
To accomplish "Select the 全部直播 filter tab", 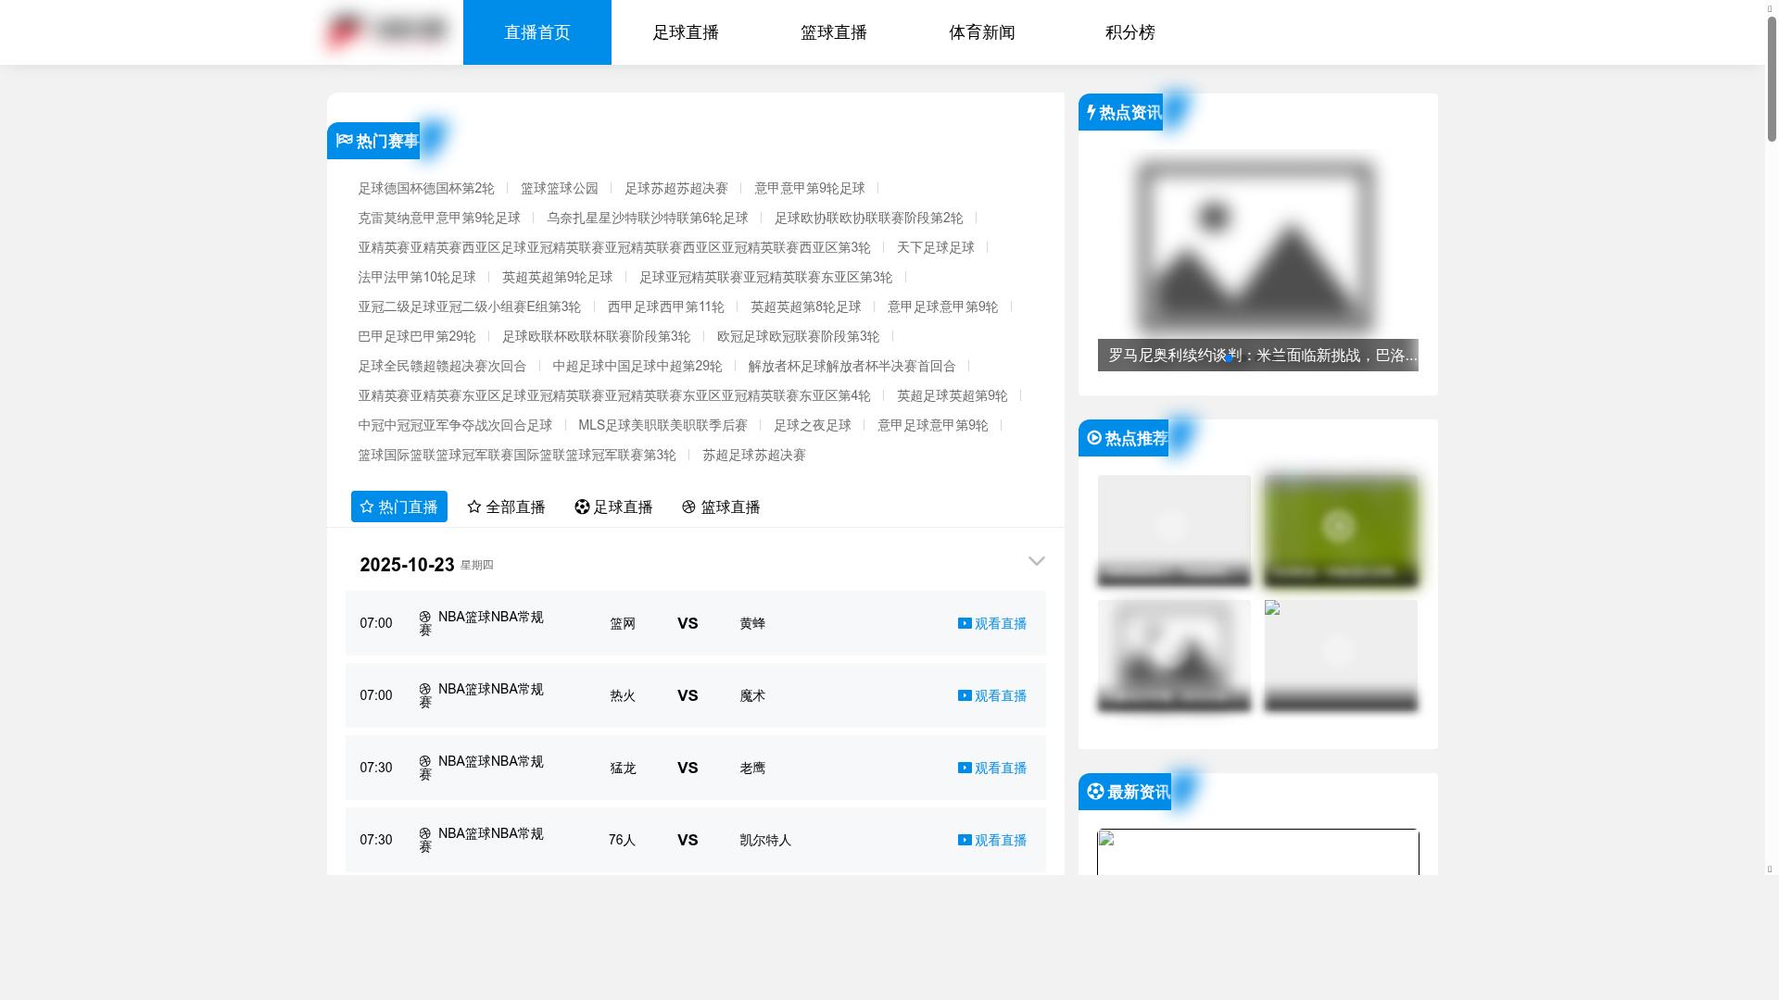I will point(516,506).
